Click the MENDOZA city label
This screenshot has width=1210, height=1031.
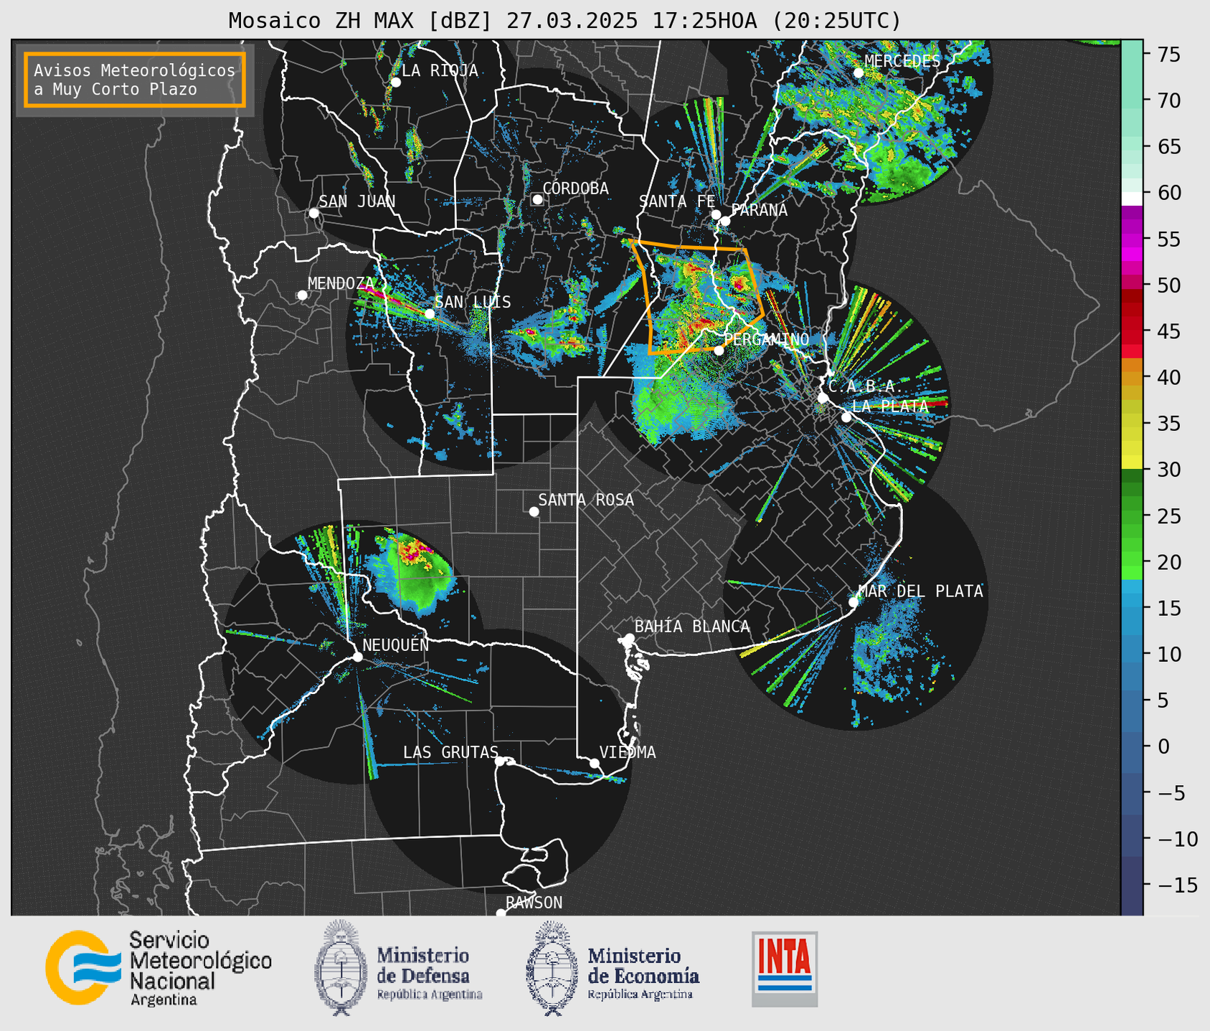point(341,283)
